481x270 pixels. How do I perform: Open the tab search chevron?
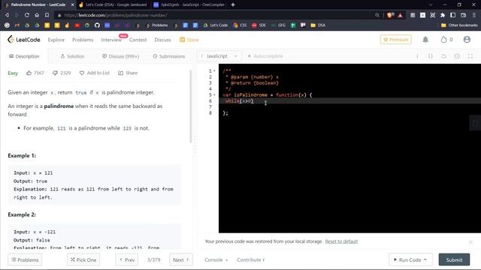point(431,4)
